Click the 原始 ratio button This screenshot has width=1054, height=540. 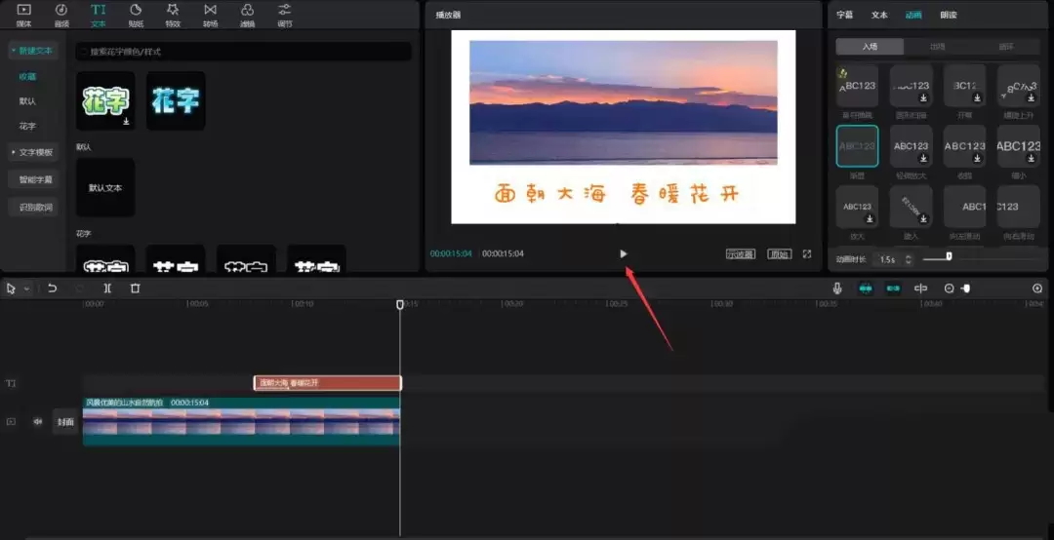(780, 253)
